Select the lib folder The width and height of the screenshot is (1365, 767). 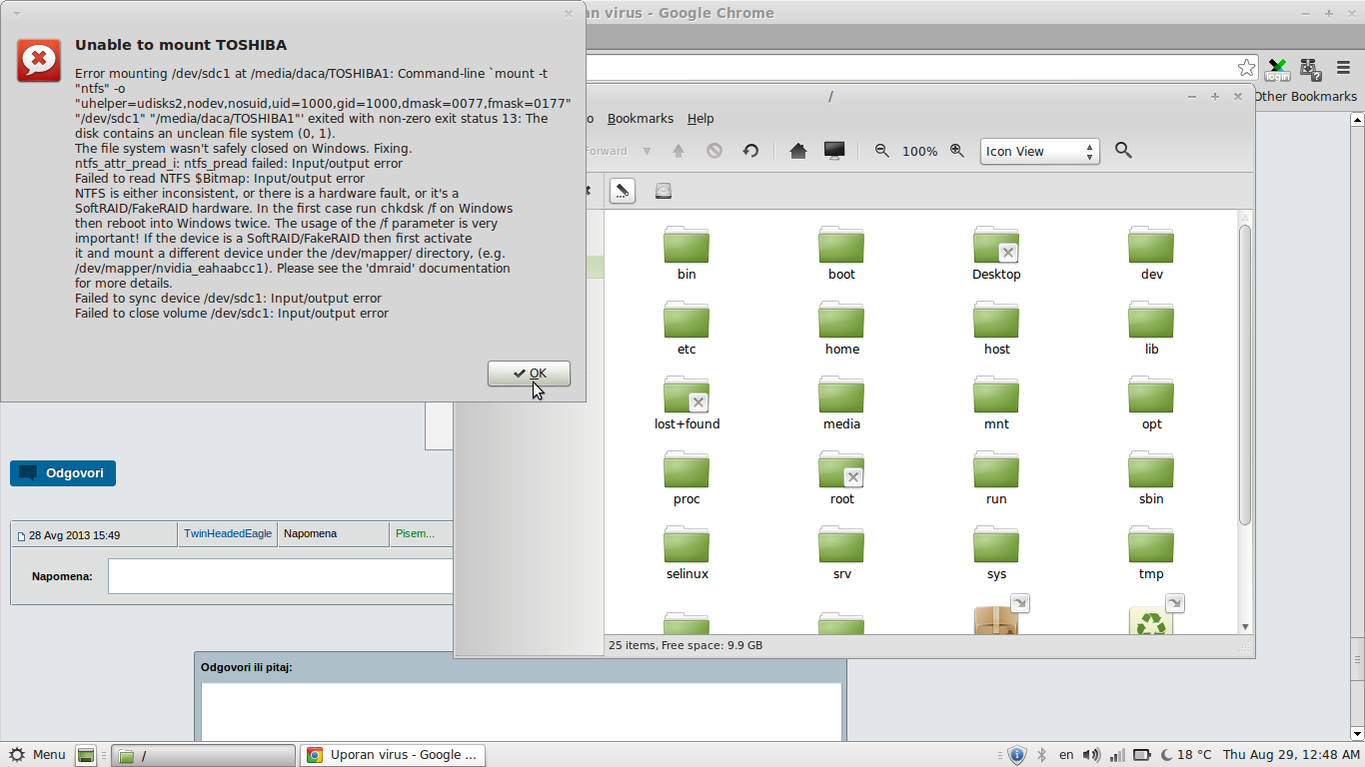1151,329
